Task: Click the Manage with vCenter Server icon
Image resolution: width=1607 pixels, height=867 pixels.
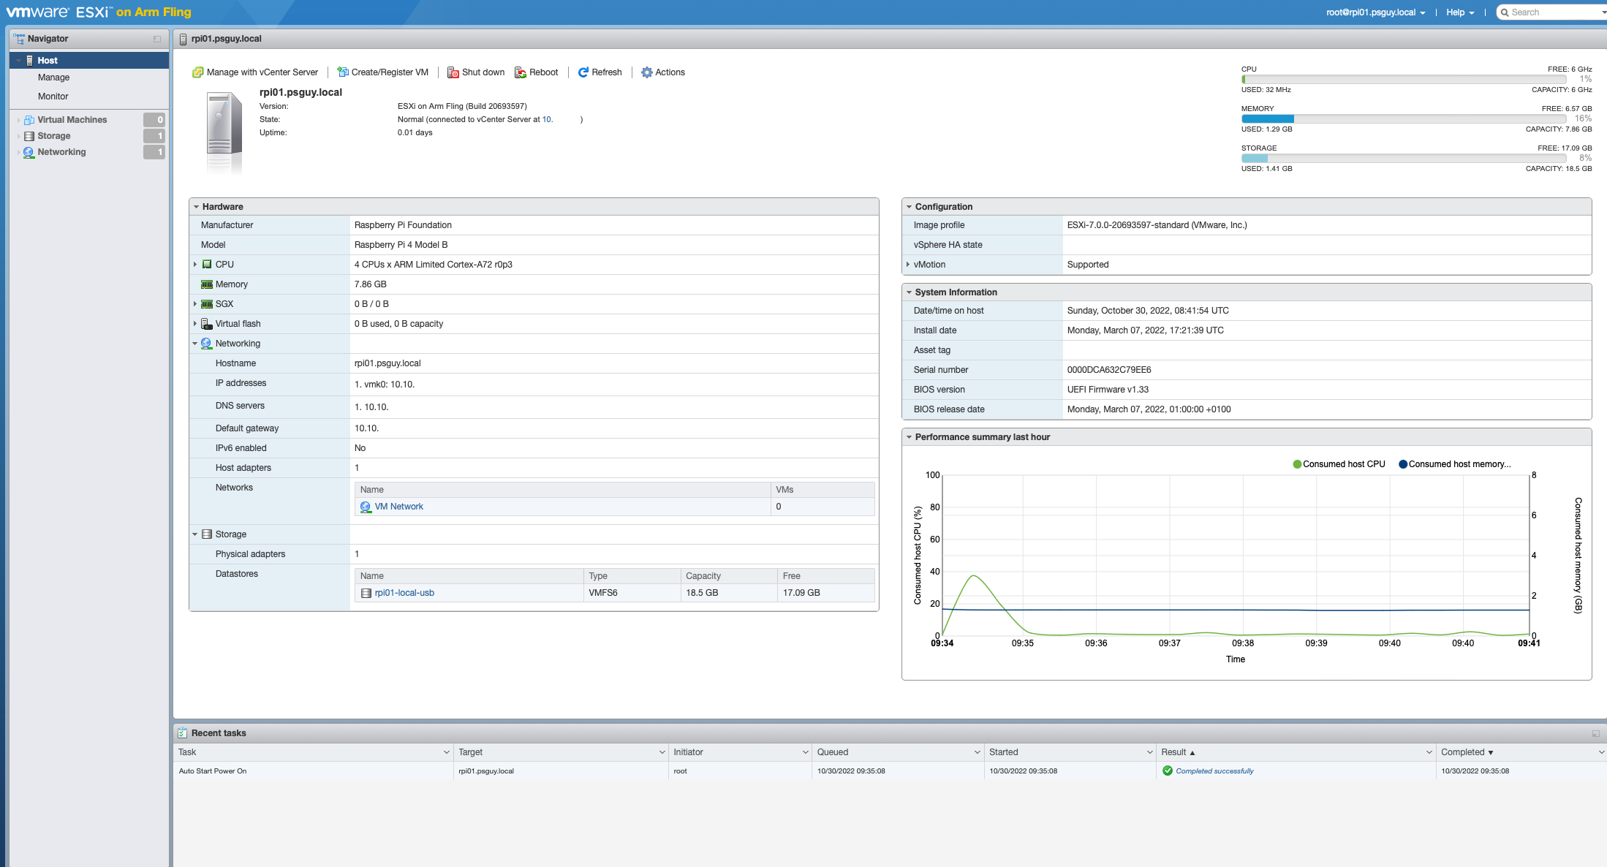Action: tap(197, 72)
